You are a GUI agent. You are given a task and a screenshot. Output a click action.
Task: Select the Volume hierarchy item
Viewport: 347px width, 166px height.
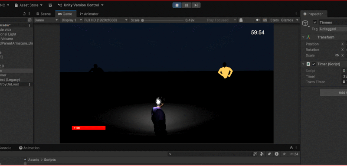16,39
